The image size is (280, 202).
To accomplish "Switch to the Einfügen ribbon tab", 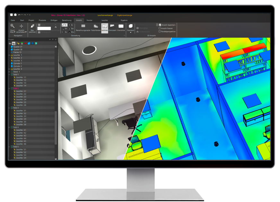I will click(54, 20).
